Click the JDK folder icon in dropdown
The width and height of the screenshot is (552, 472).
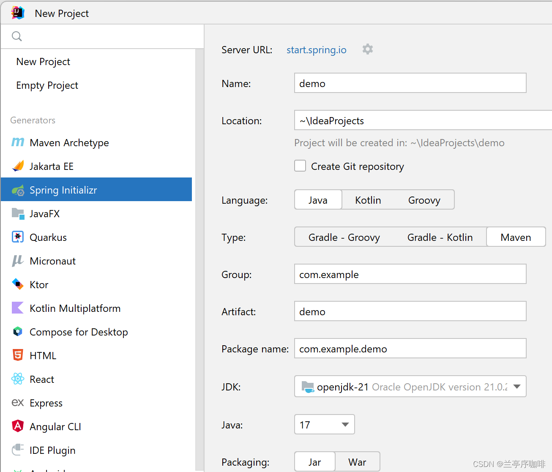tap(308, 387)
